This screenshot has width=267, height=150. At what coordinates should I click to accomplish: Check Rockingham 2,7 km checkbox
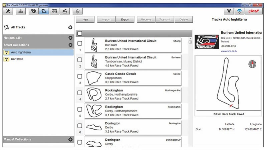80,93
